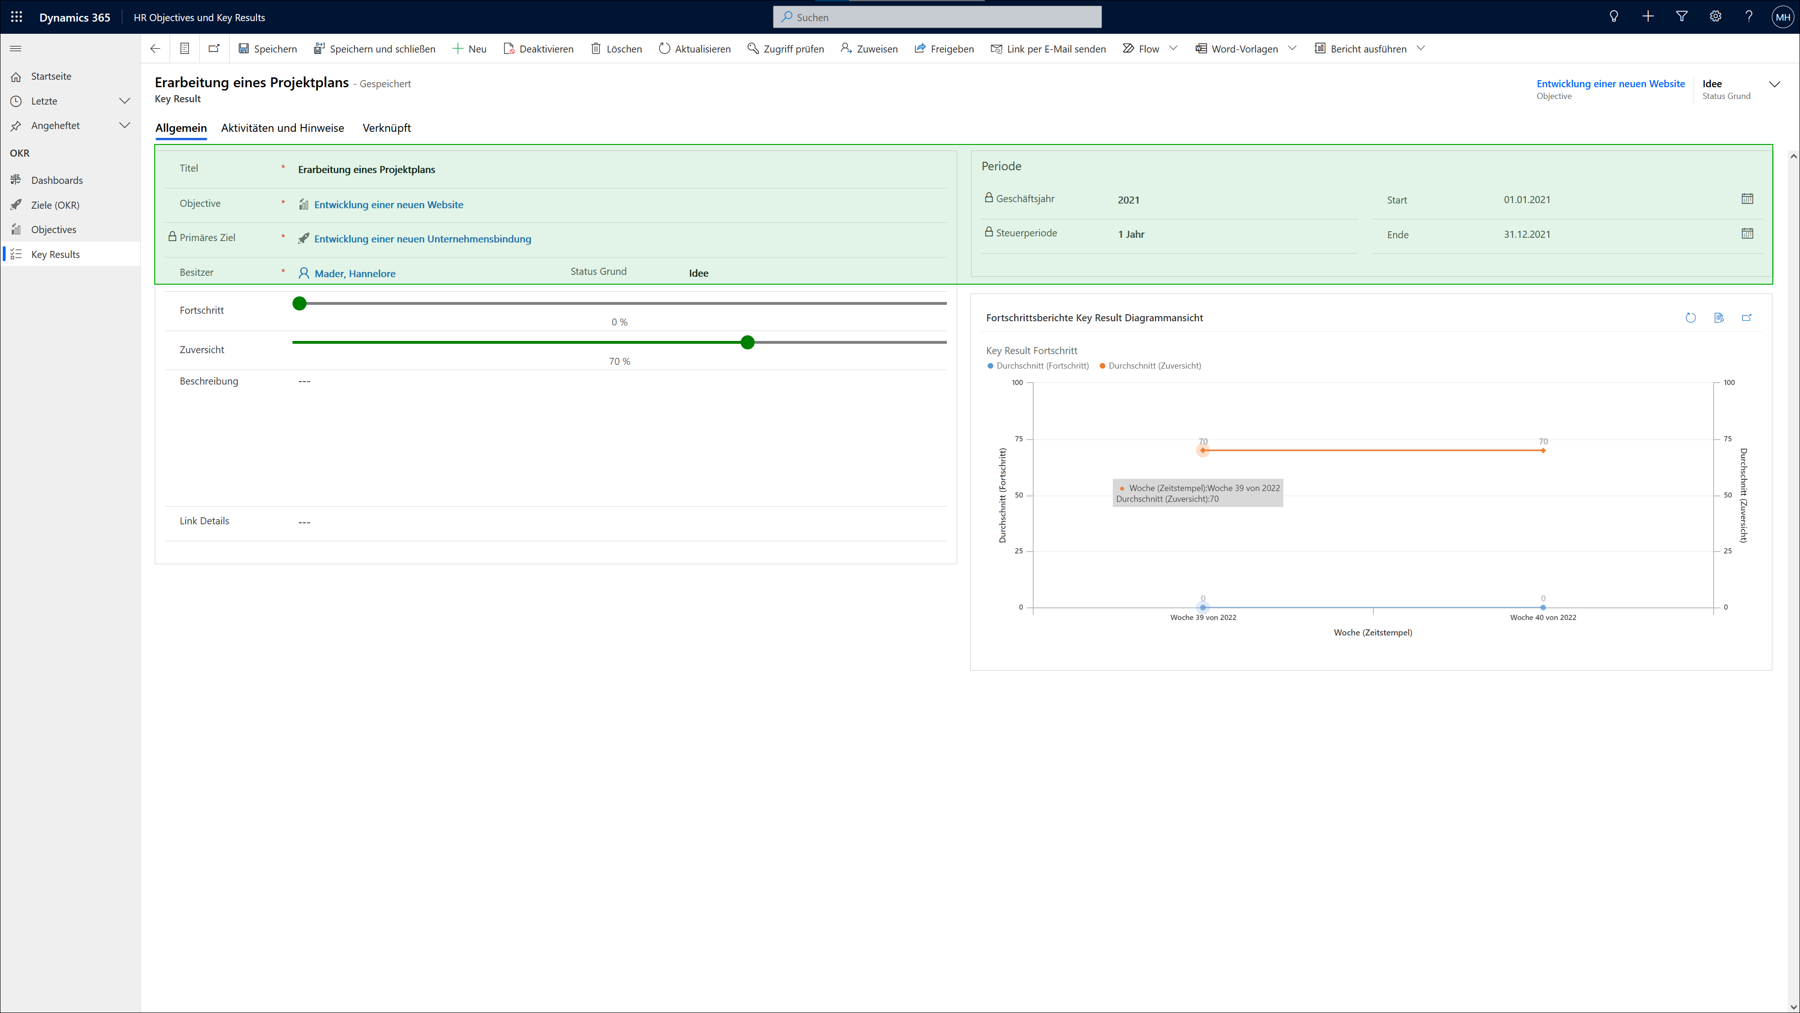Image resolution: width=1800 pixels, height=1013 pixels.
Task: Open Objective field link Entwicklung einer neuen Website
Action: tap(389, 205)
